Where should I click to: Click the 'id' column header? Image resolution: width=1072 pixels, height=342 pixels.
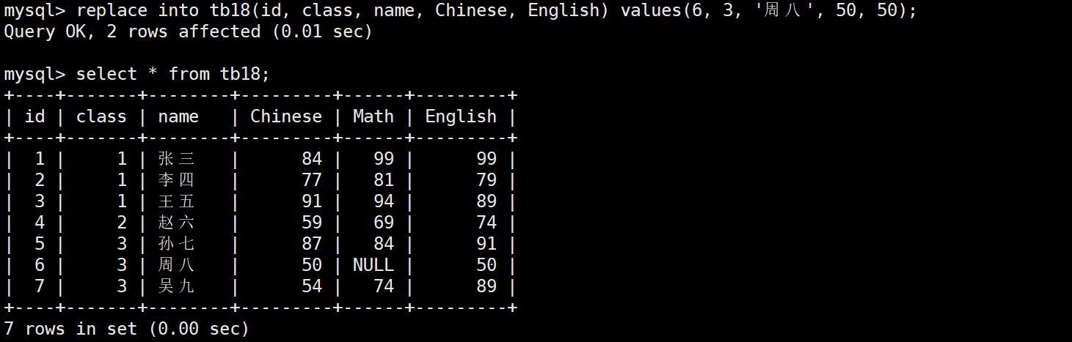(x=34, y=116)
